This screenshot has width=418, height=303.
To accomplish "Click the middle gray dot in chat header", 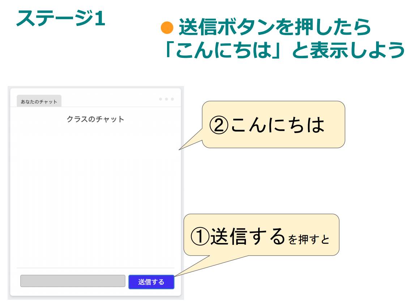I will (x=166, y=99).
